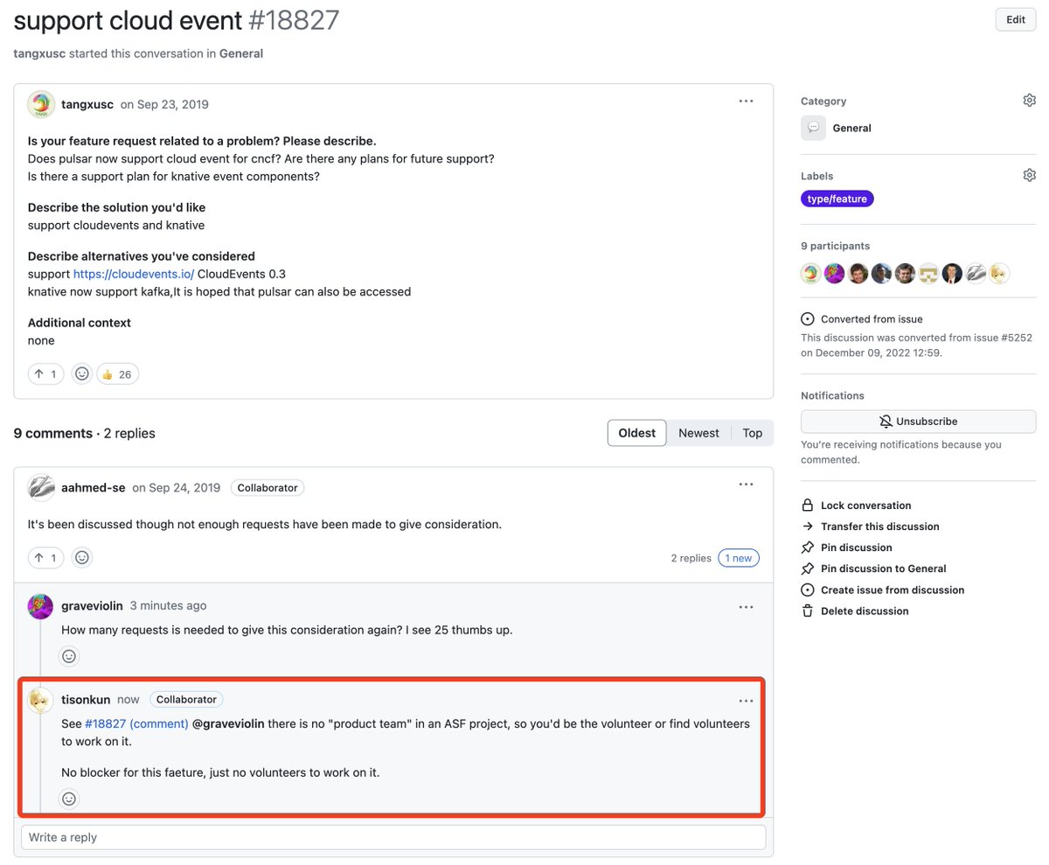Select the Create issue from discussion icon
Viewport: 1049px width, 865px height.
pyautogui.click(x=809, y=589)
